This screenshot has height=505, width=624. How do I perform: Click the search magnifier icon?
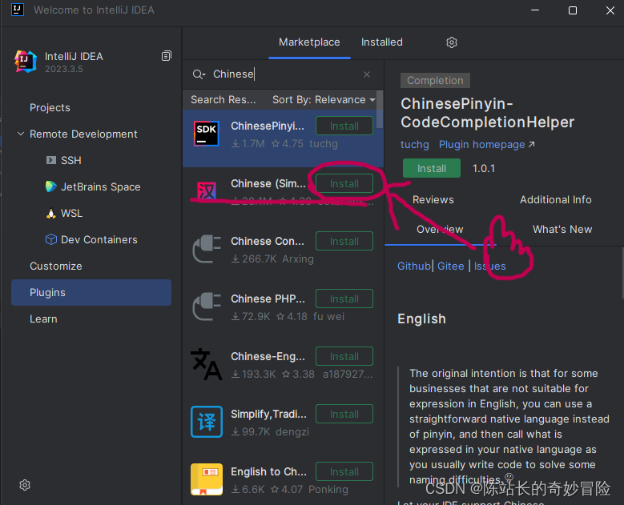click(x=199, y=74)
